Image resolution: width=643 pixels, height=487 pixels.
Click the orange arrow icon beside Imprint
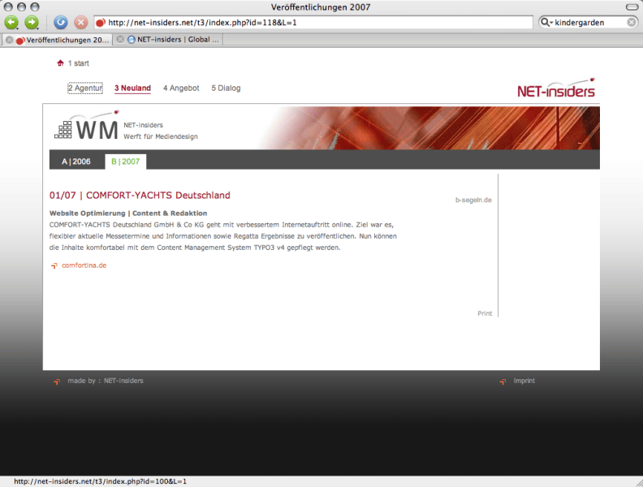point(503,381)
